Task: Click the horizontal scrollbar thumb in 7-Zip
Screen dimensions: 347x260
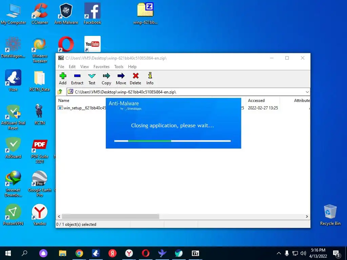Action: click(x=110, y=216)
